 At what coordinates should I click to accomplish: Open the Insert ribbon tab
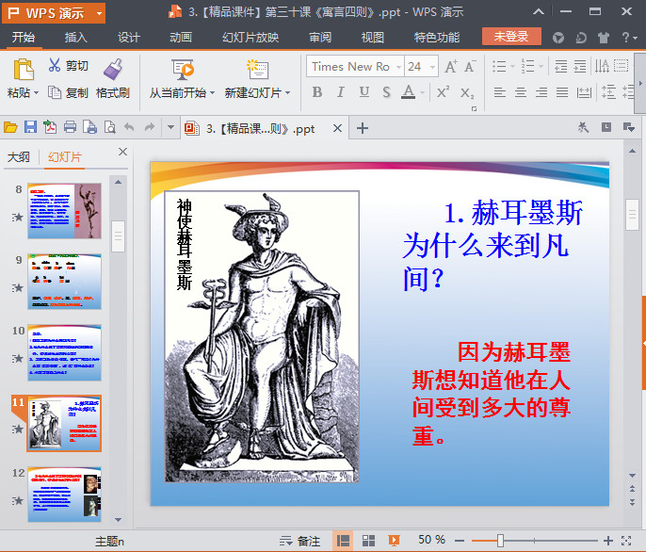[75, 38]
